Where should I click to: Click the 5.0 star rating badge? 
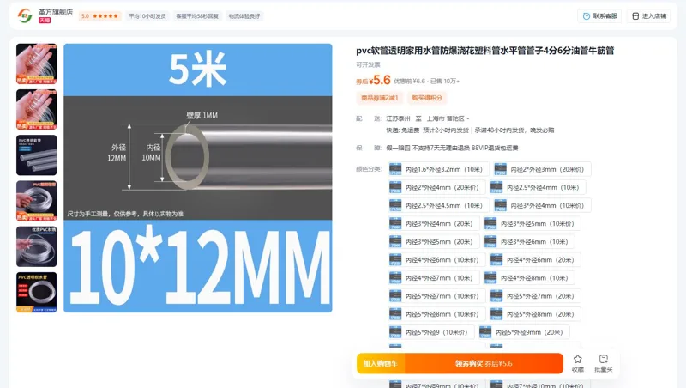pyautogui.click(x=99, y=16)
